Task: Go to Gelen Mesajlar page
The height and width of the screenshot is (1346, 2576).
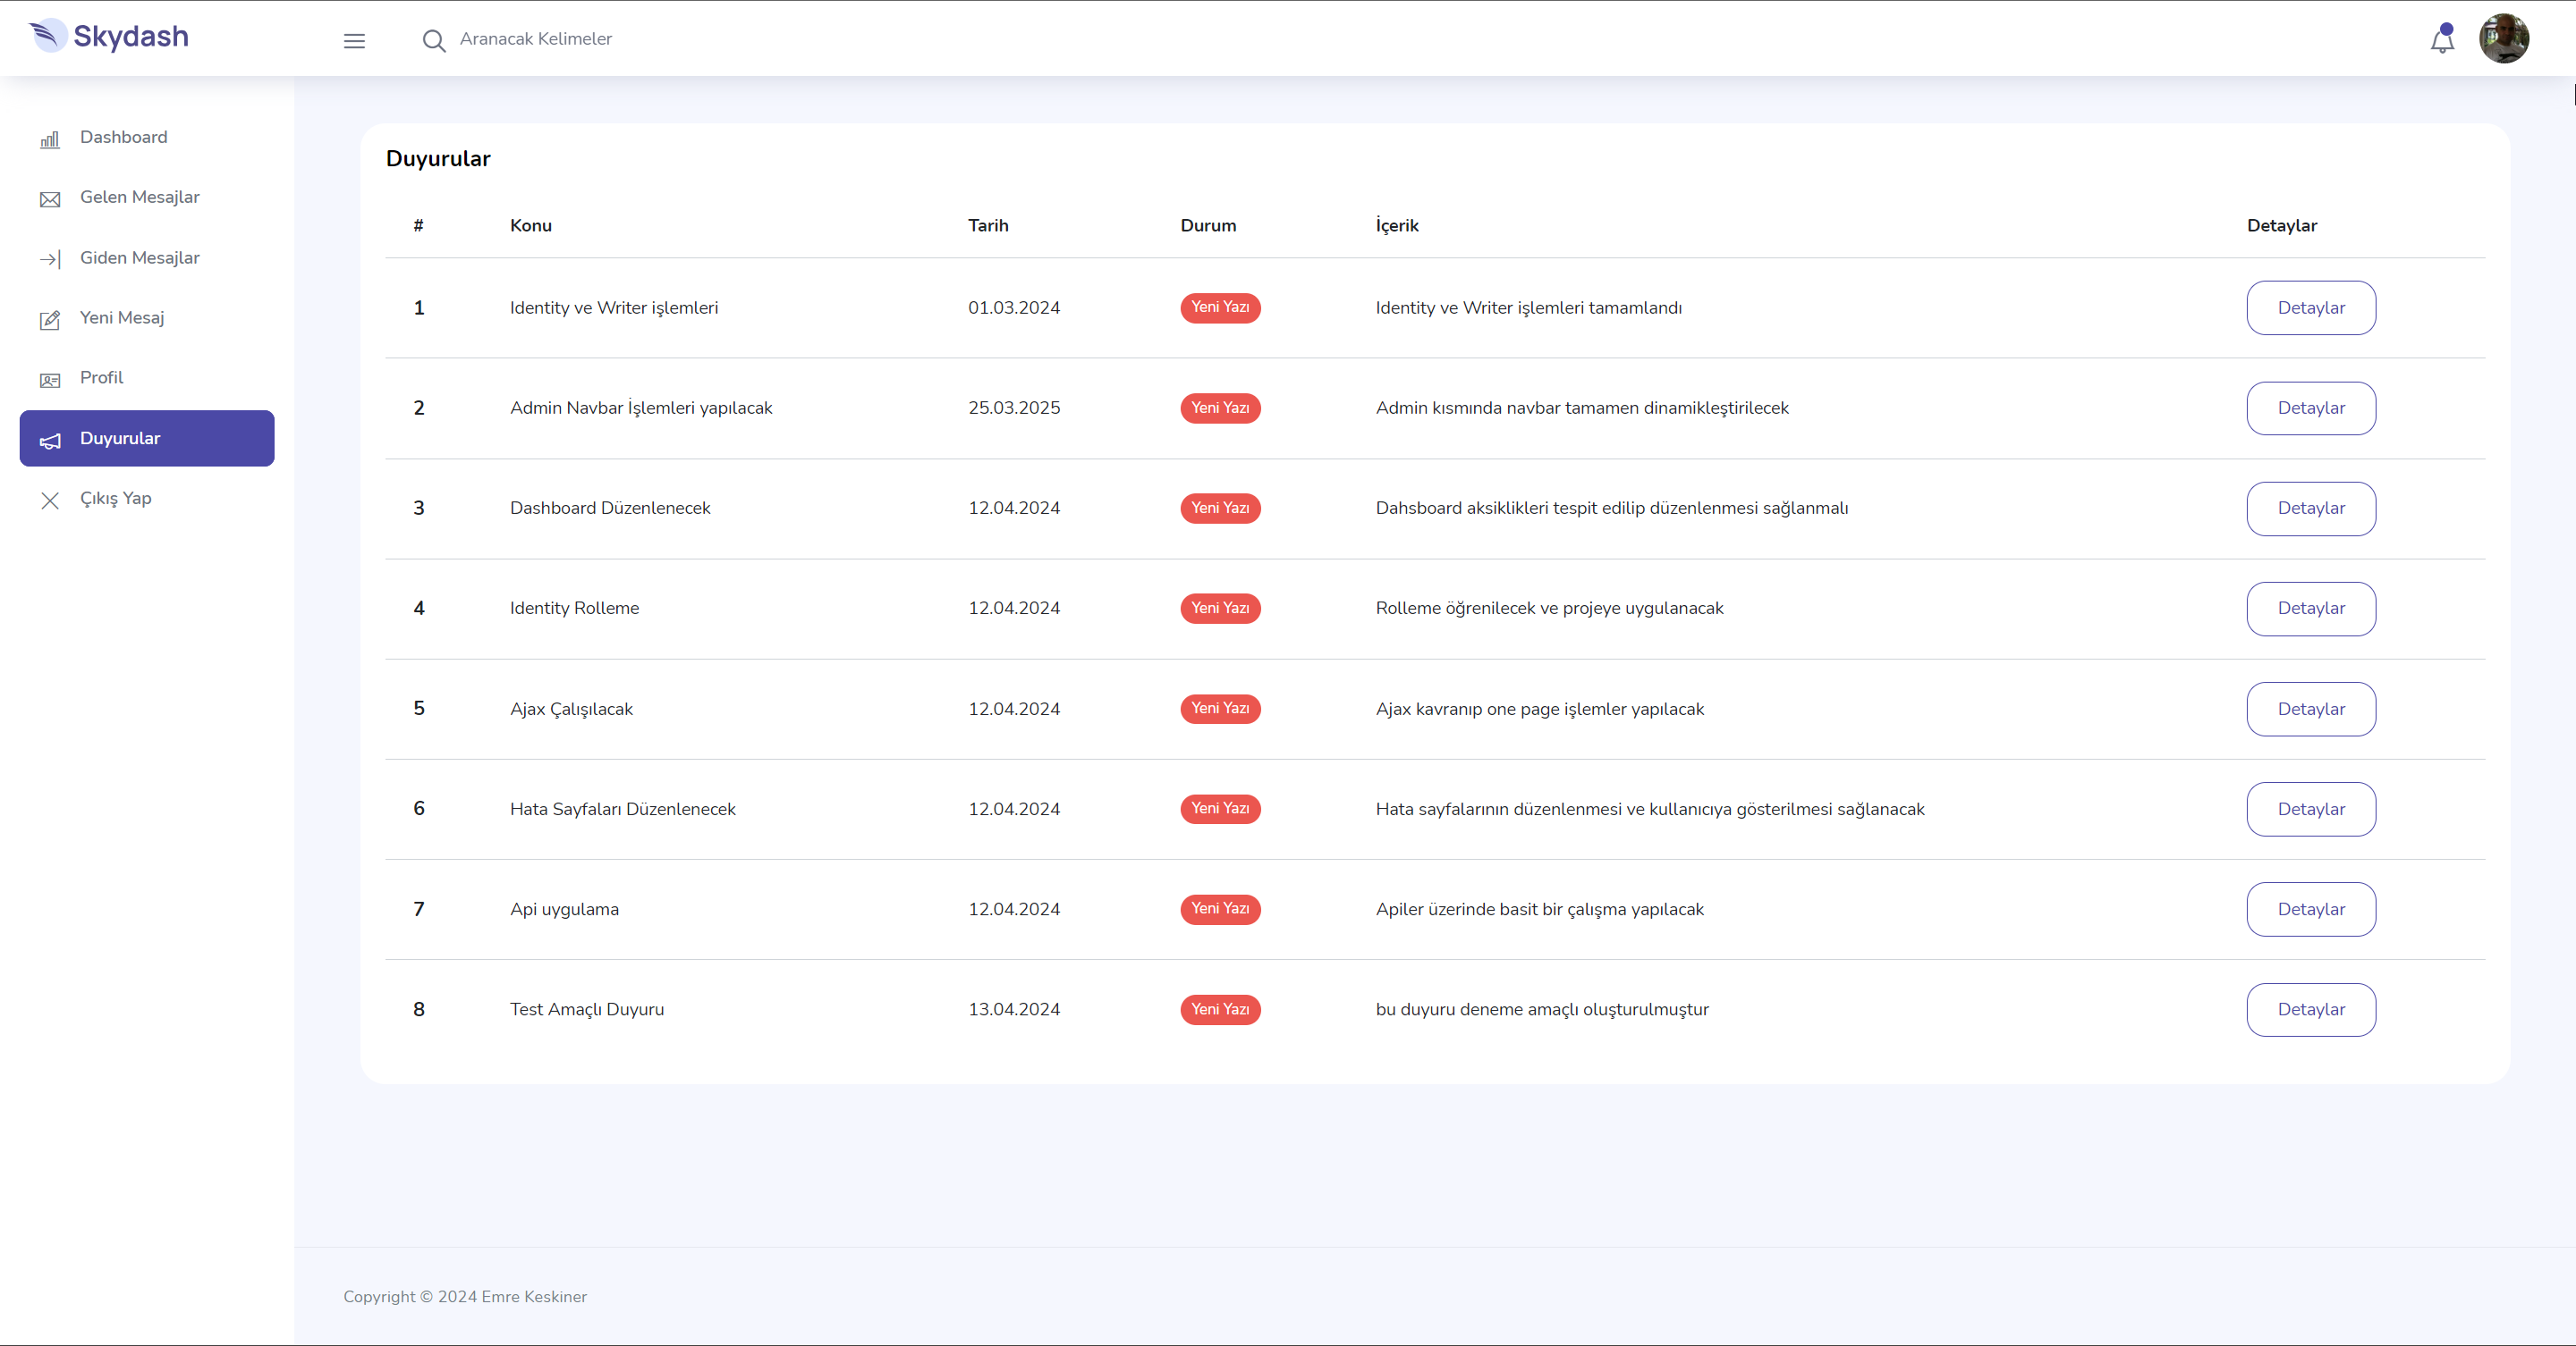Action: pyautogui.click(x=139, y=197)
